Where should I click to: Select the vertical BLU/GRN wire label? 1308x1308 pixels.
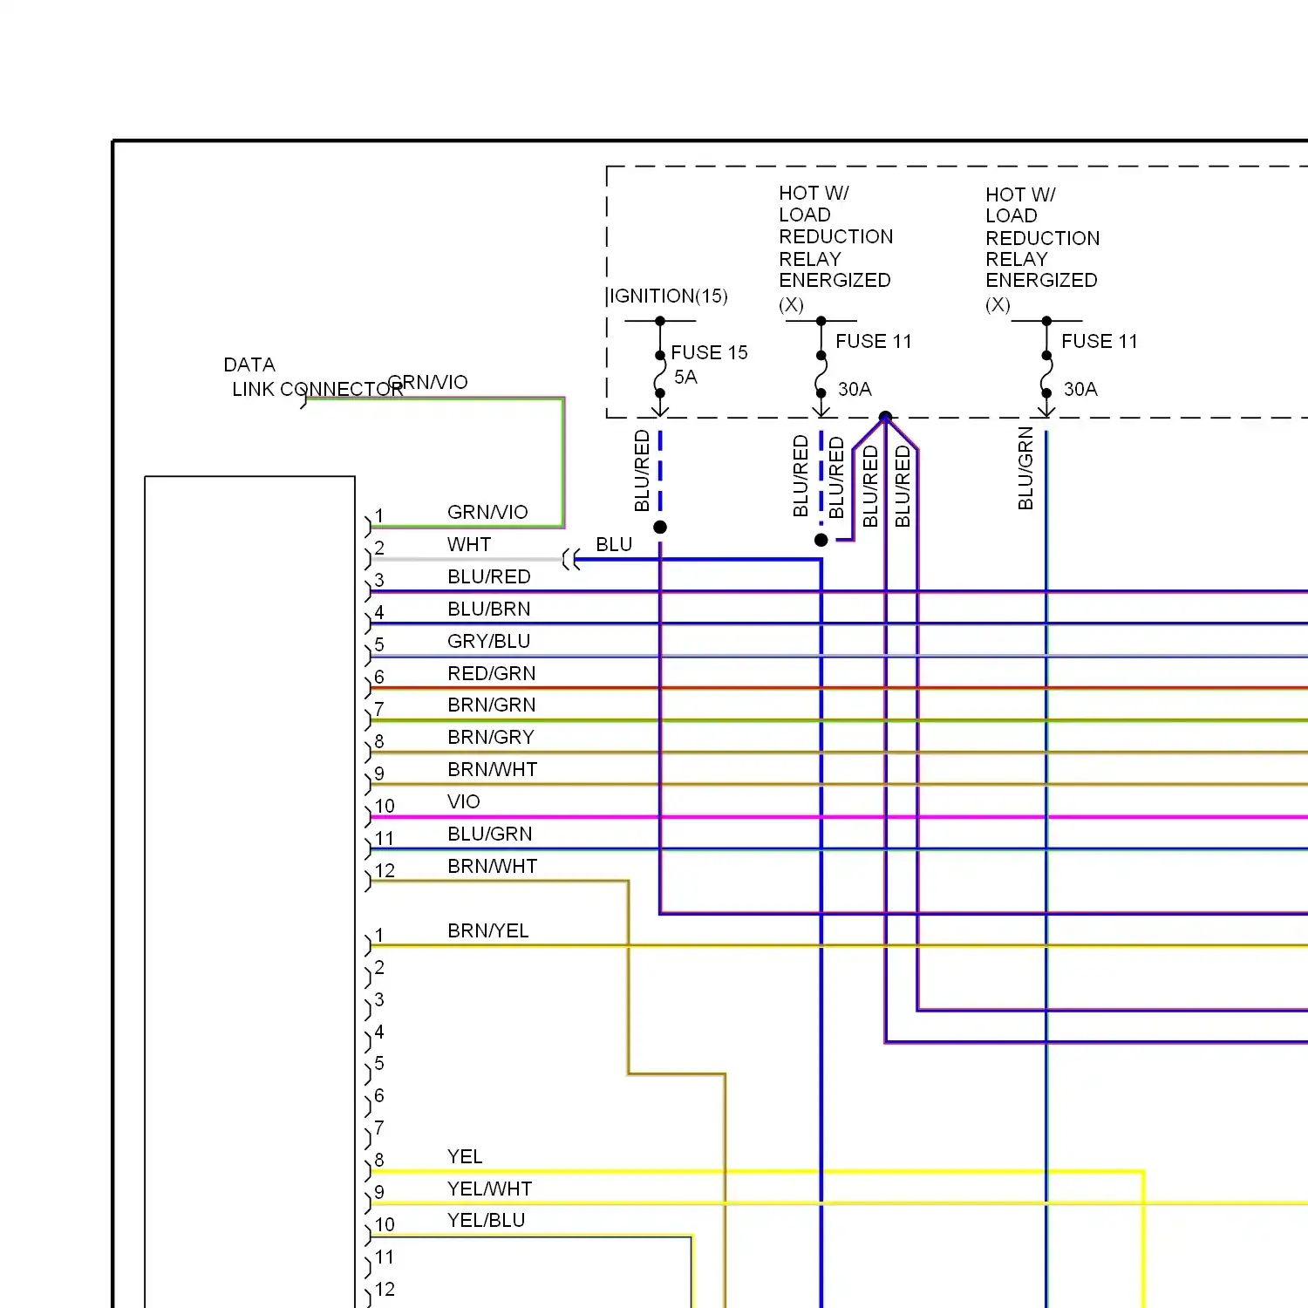(x=1025, y=468)
